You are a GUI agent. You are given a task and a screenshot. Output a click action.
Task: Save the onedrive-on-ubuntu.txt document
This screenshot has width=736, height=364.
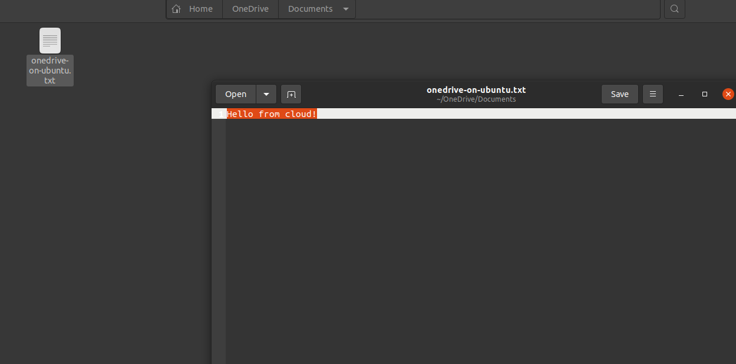(620, 94)
